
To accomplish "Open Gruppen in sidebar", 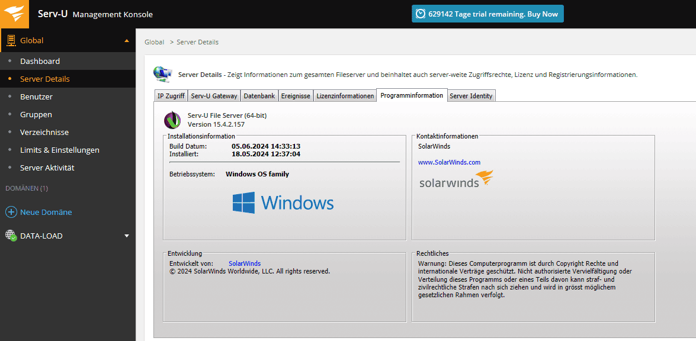I will [x=68, y=114].
